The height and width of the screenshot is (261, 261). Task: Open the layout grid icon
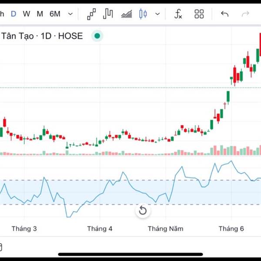[x=199, y=14]
